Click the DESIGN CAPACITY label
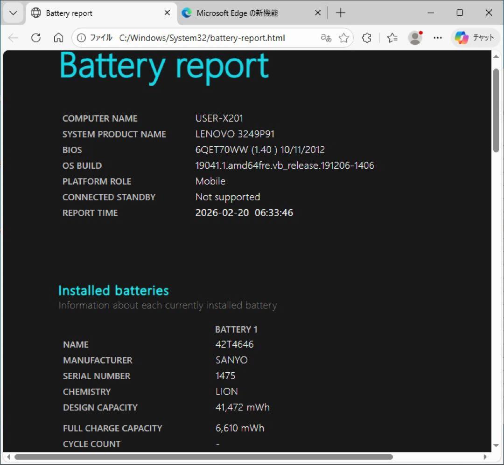The image size is (504, 465). [x=100, y=408]
